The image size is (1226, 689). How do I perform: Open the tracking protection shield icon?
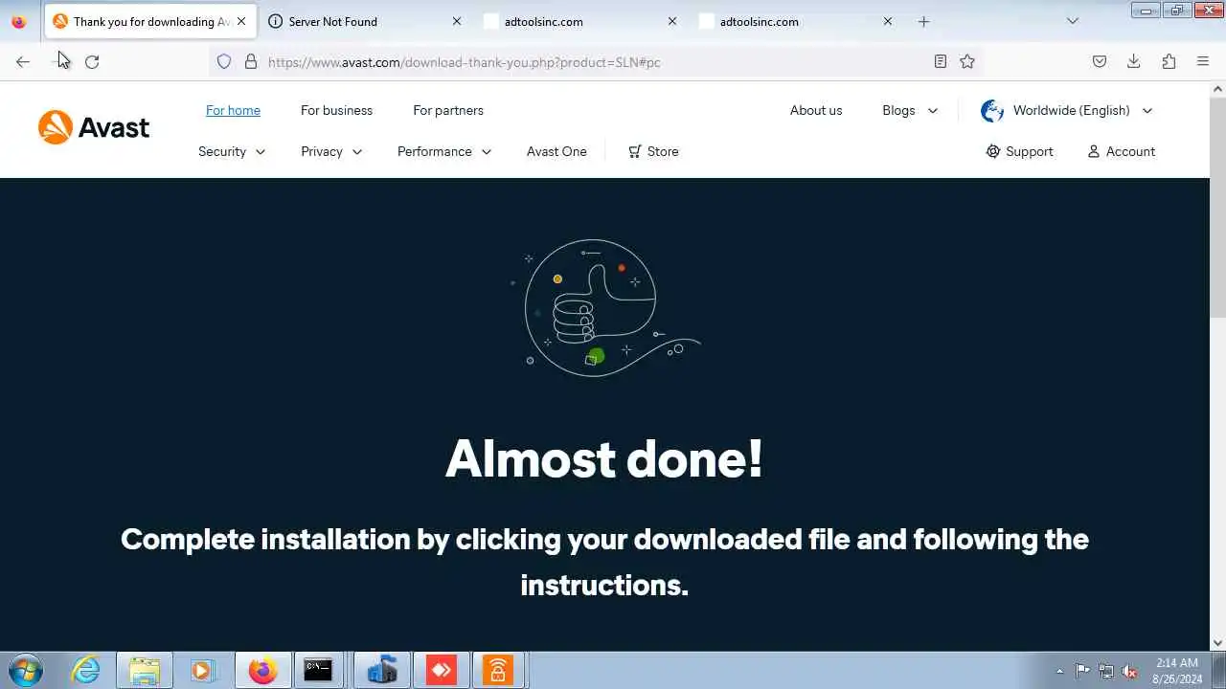[x=224, y=61]
